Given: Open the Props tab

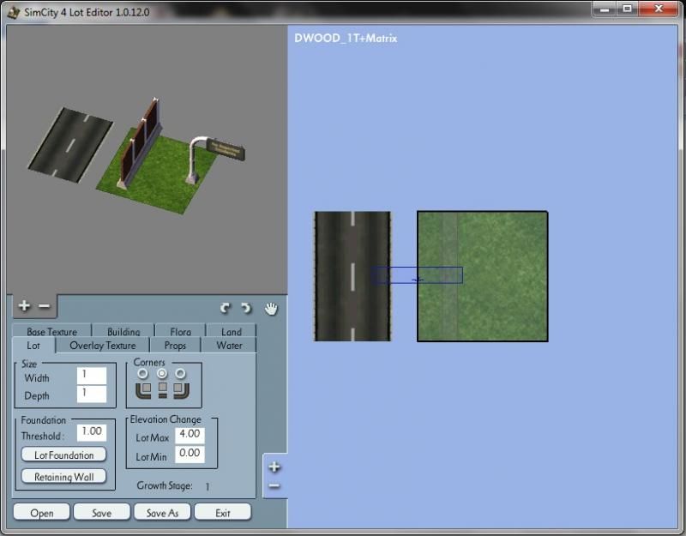Looking at the screenshot, I should point(175,346).
